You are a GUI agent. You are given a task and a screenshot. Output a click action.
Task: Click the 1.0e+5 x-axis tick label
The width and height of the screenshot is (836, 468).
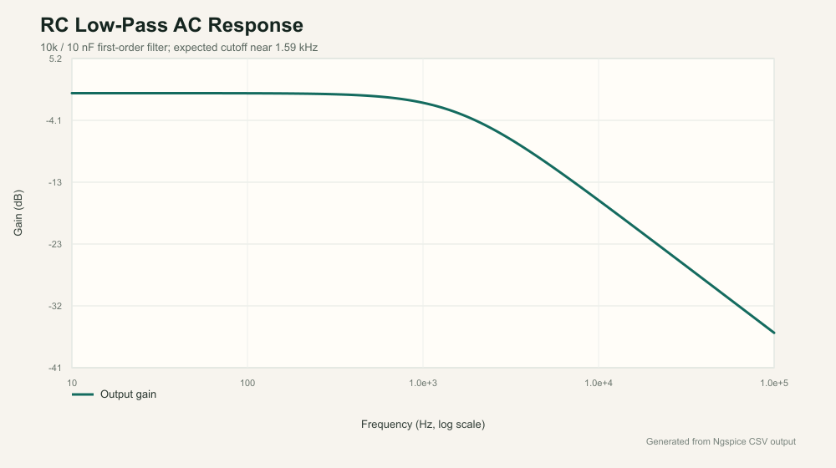[773, 383]
